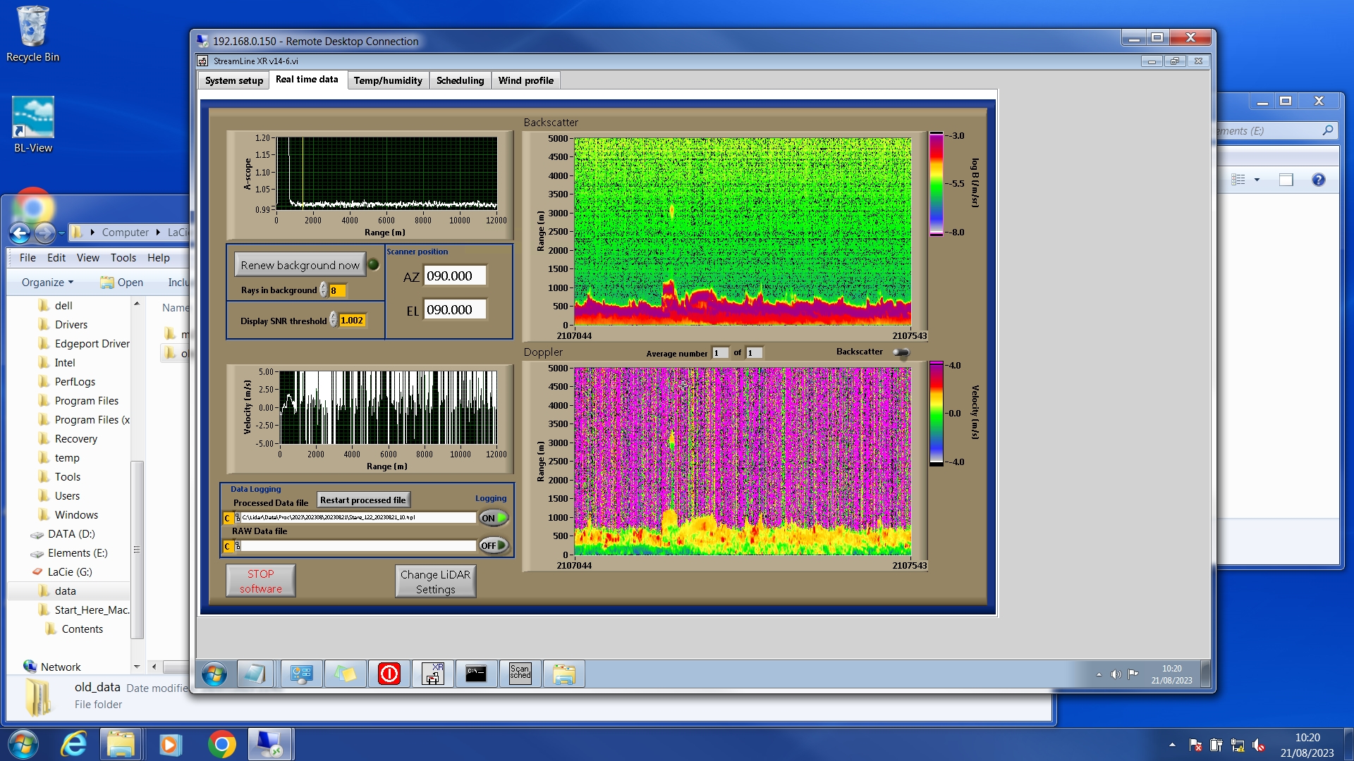The height and width of the screenshot is (761, 1354).
Task: Open Notepad from remote taskbar
Action: 255,674
